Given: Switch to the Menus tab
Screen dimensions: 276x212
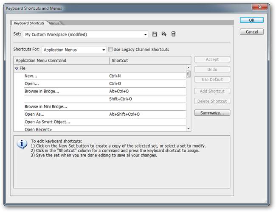Looking at the screenshot, I should pos(54,23).
